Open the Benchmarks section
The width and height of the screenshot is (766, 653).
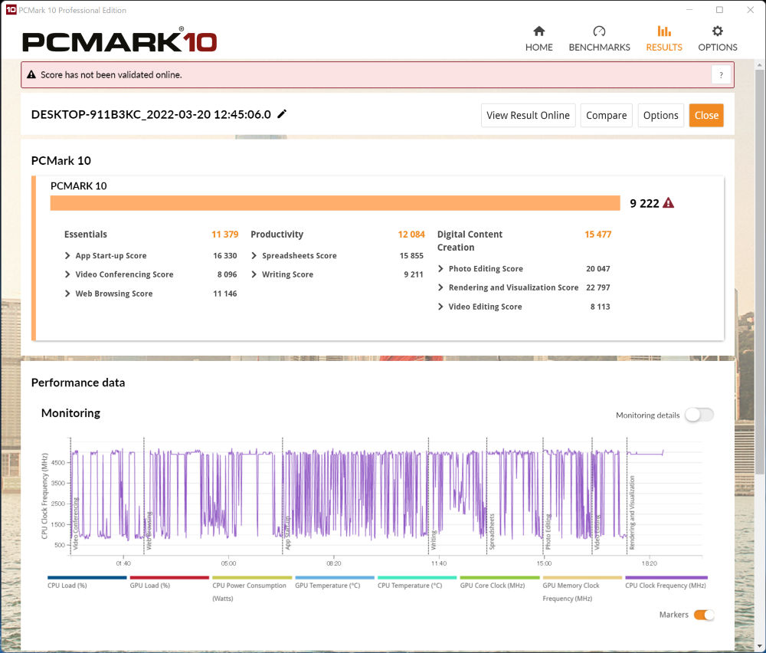point(599,39)
